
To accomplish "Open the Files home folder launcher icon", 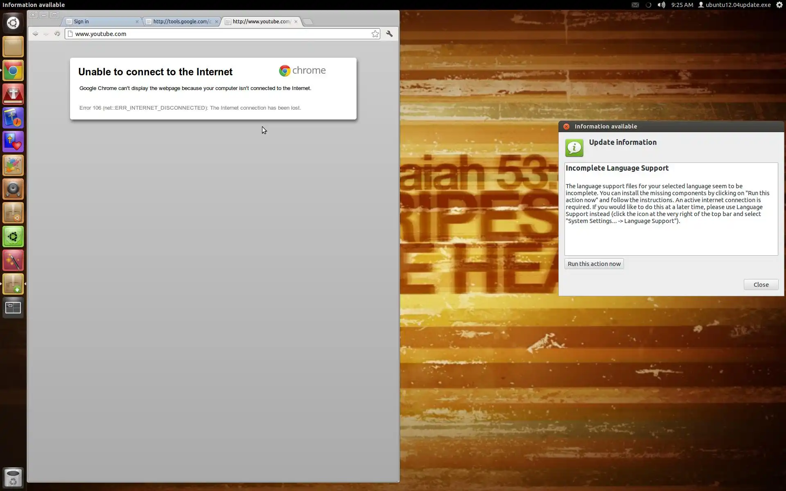I will coord(13,47).
